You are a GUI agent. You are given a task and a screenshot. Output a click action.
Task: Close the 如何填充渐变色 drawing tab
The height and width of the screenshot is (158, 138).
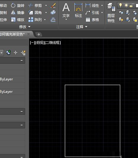(28, 34)
